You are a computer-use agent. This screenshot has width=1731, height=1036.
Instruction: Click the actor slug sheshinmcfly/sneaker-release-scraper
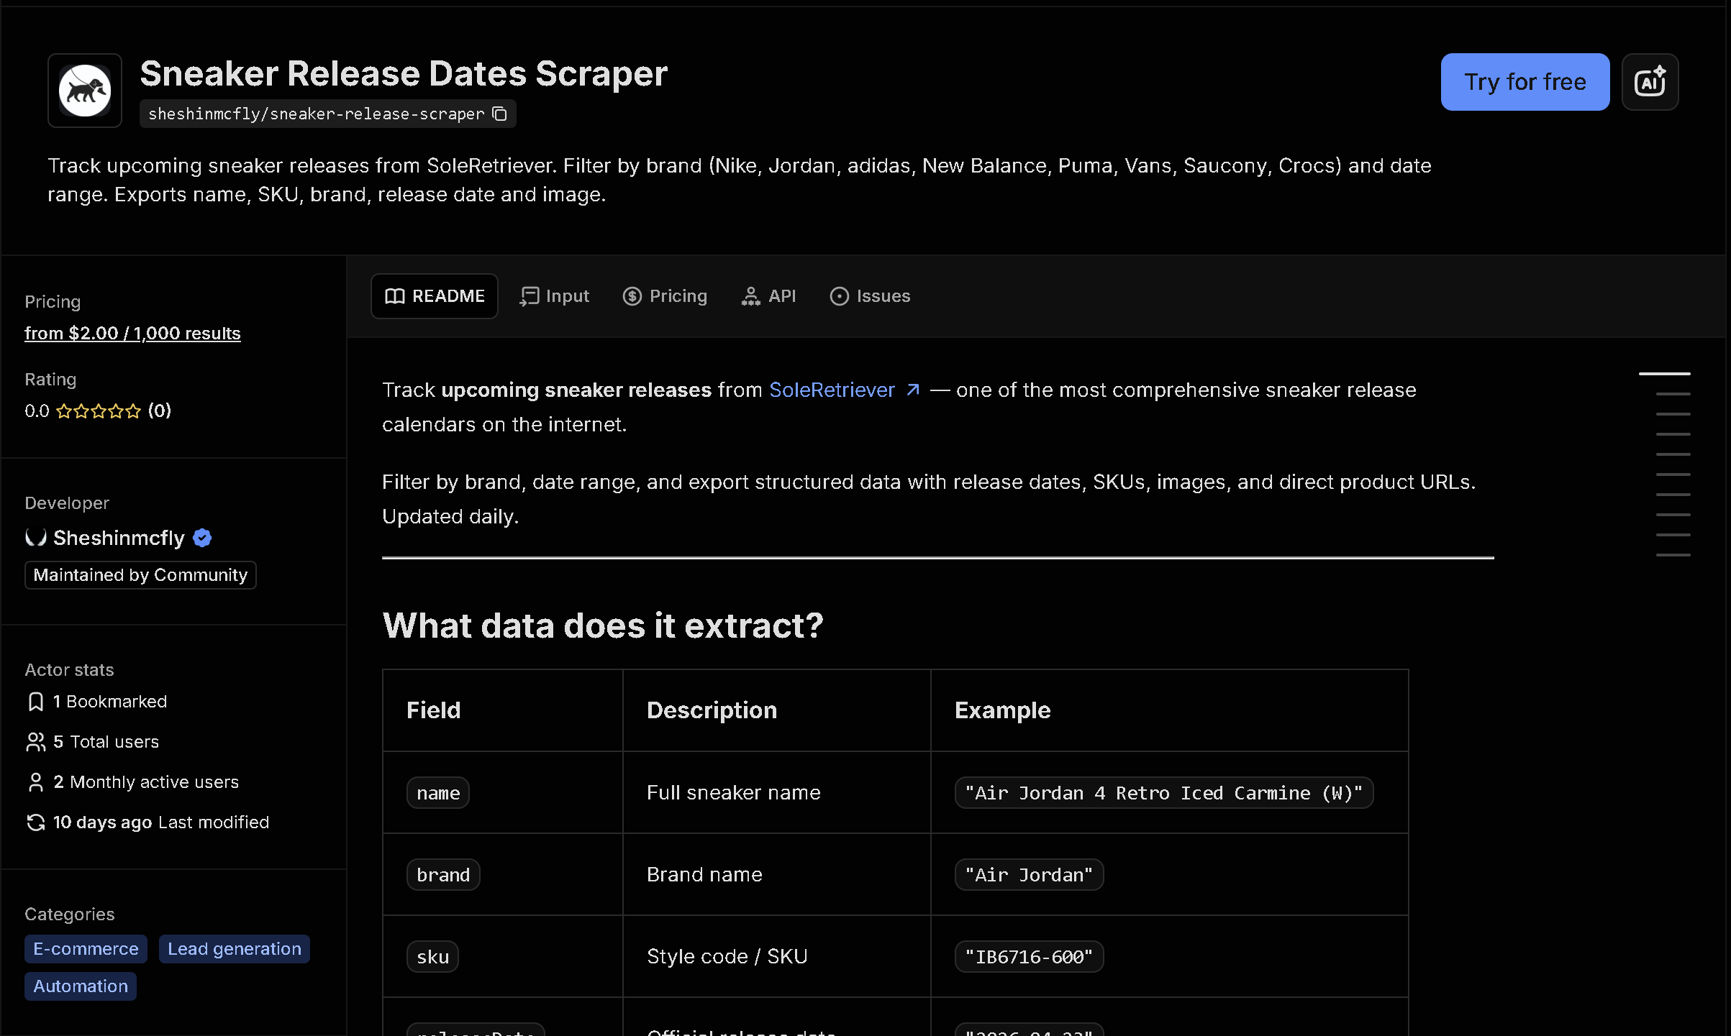316,114
